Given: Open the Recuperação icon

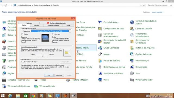Looking at the screenshot, I should (x=132, y=67).
